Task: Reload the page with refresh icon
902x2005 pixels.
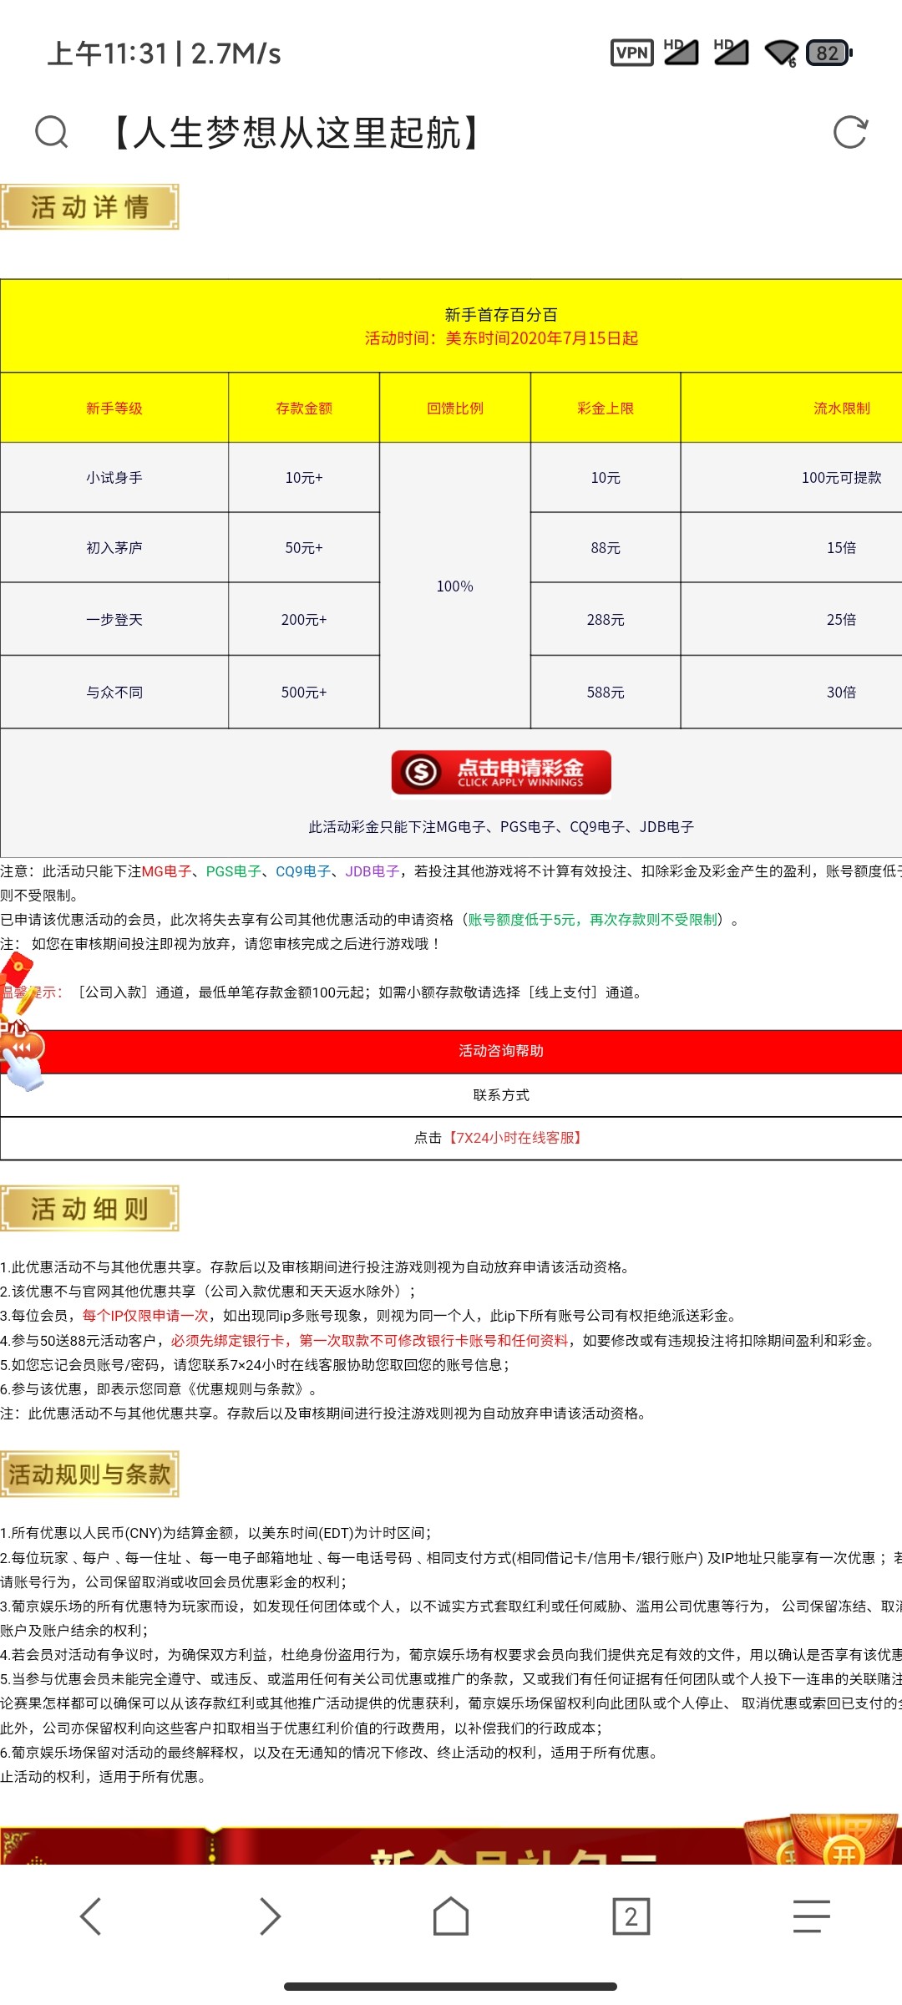Action: point(850,132)
